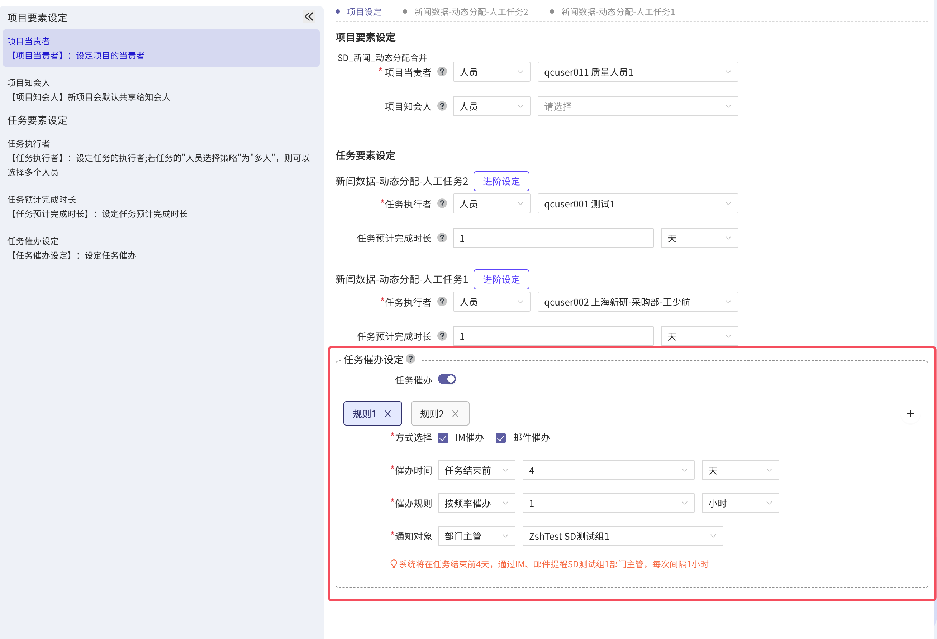Uncheck the IM催办 checkbox

(443, 438)
